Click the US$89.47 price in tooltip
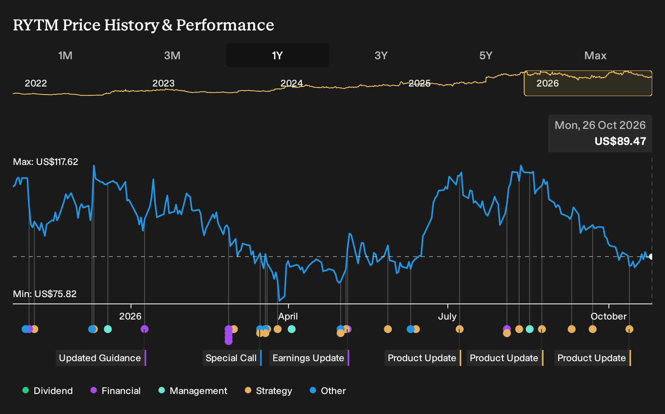 [x=620, y=141]
